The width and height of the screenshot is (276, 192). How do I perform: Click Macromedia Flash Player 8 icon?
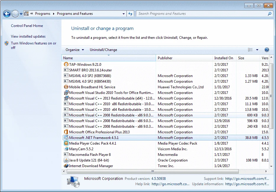coord(66,155)
